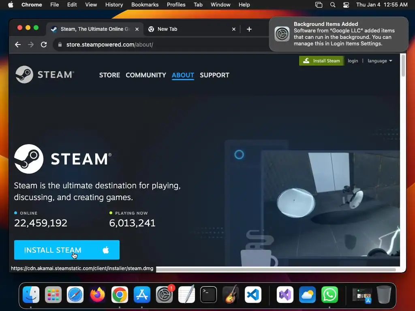Open the STORE navigation menu
The image size is (415, 311).
[109, 75]
